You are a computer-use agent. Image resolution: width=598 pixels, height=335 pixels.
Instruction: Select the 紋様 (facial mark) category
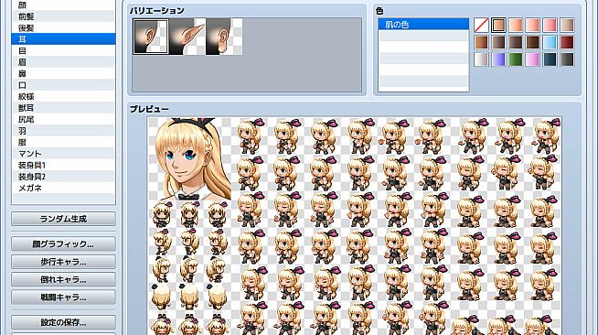coord(63,96)
